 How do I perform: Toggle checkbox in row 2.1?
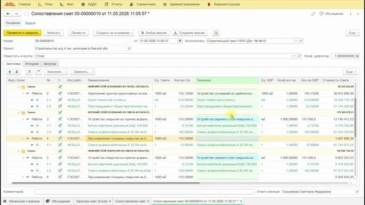coord(60,100)
